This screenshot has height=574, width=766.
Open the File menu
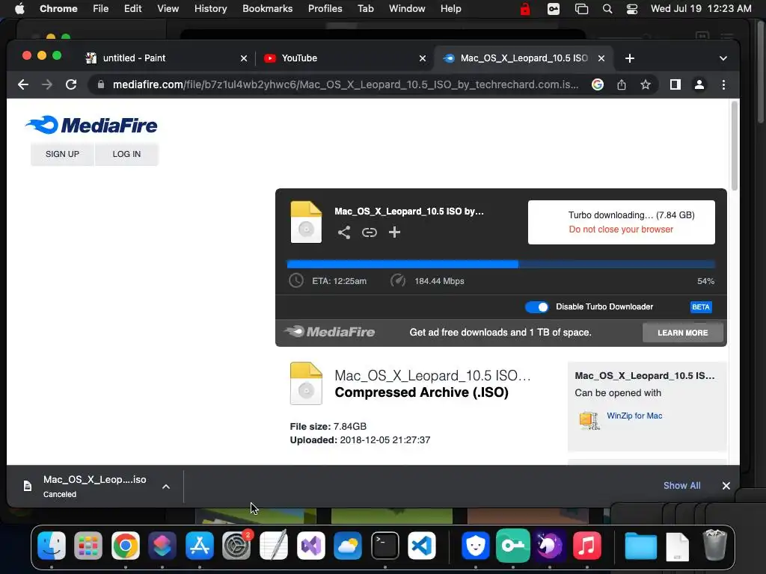(x=101, y=9)
